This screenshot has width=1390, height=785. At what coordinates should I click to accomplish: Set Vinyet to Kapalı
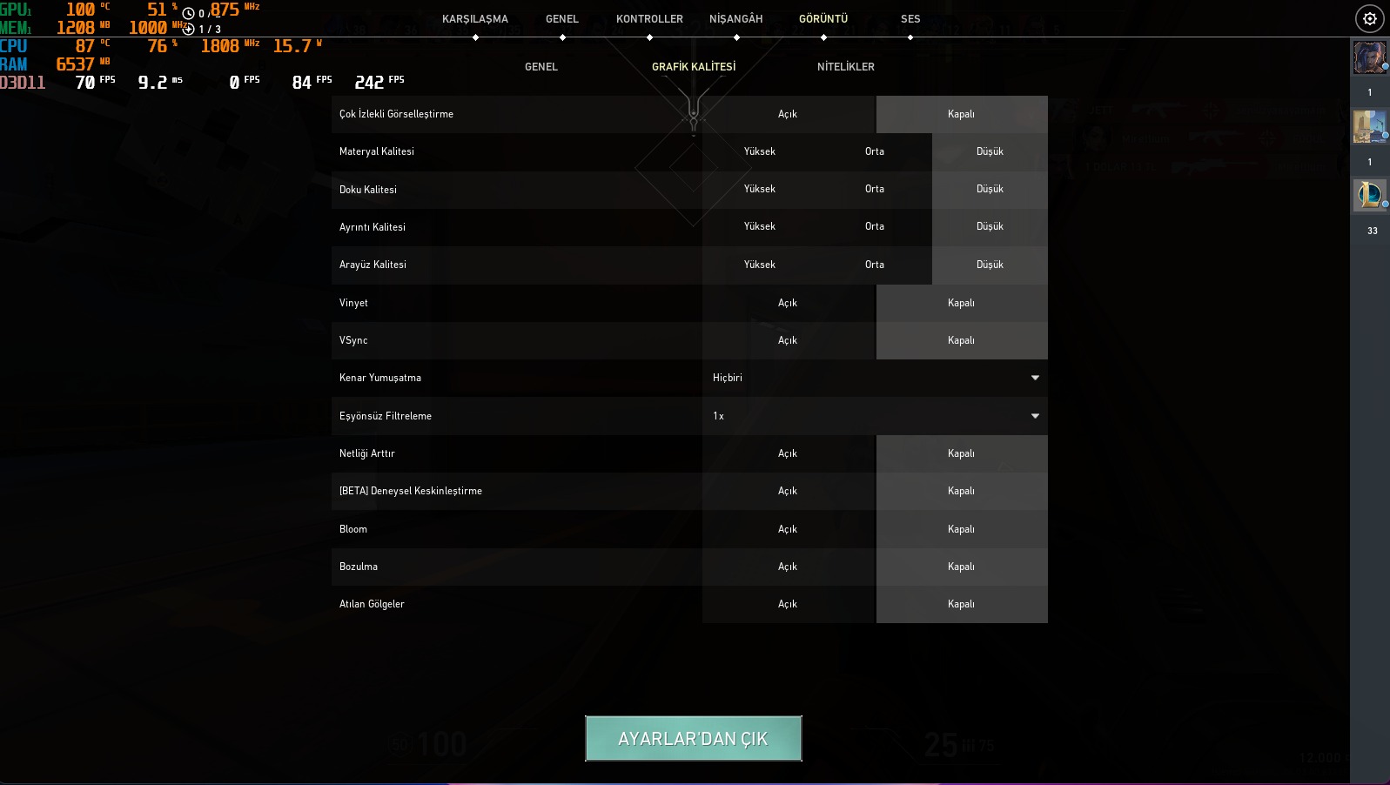[x=961, y=303]
